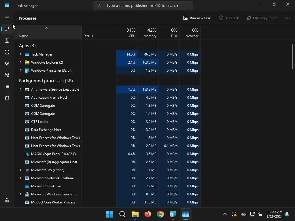Screen dimensions: 295x221
Task: Open the Startup apps sidebar page
Action: coord(7,64)
